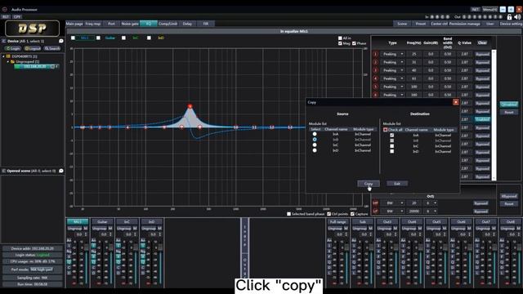The width and height of the screenshot is (523, 294).
Task: Click band 1 Bypassed button
Action: click(x=482, y=54)
